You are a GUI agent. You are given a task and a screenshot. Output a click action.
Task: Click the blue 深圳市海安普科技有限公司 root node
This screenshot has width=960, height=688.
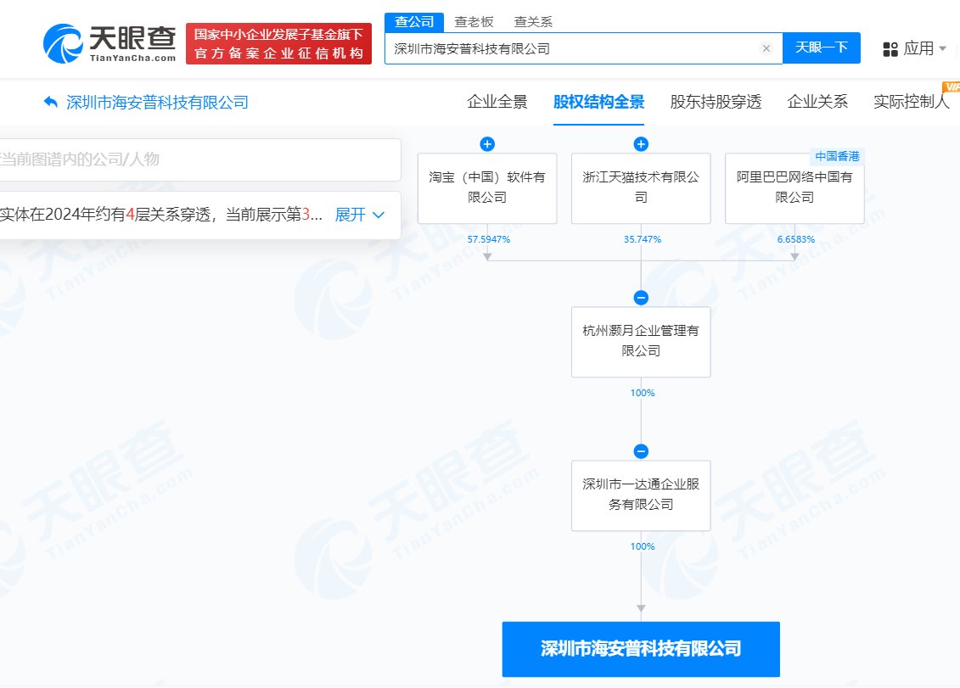pyautogui.click(x=641, y=650)
